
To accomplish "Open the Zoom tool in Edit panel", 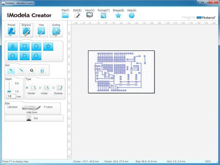I will pyautogui.click(x=31, y=70).
